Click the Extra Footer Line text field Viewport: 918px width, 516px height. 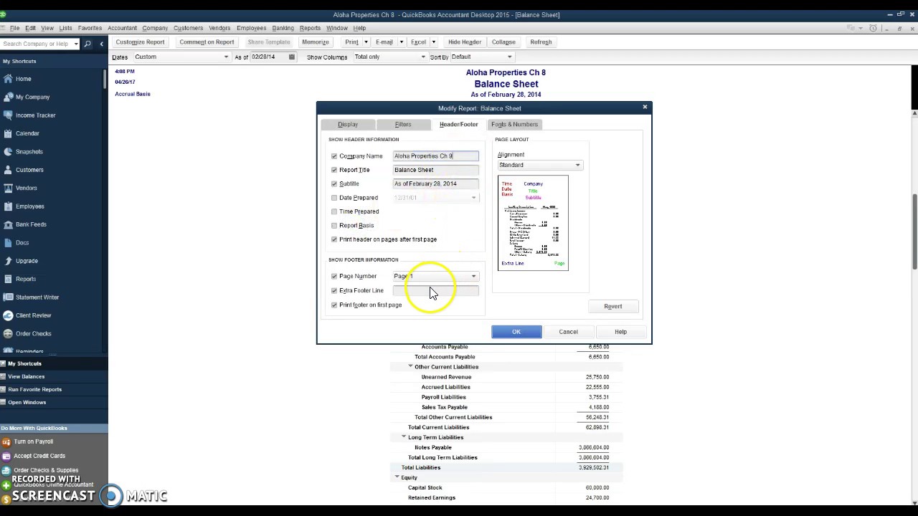435,290
